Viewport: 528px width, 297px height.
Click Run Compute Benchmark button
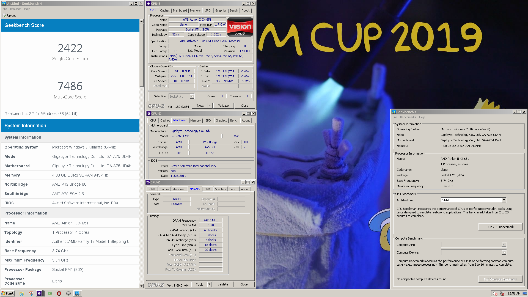pos(500,279)
